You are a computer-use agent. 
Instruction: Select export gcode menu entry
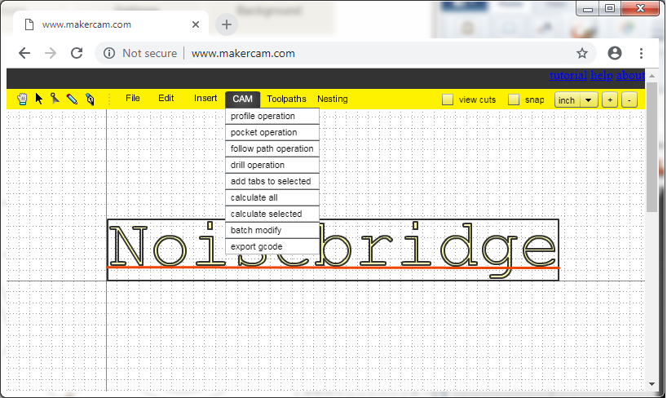pos(256,246)
